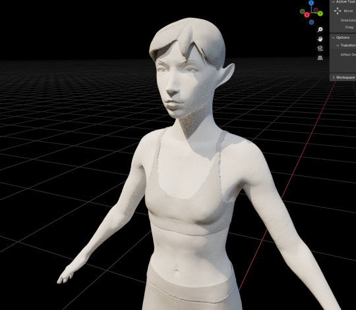Click the green Y axis gizmo handle
Image resolution: width=356 pixels, height=310 pixels.
320,14
